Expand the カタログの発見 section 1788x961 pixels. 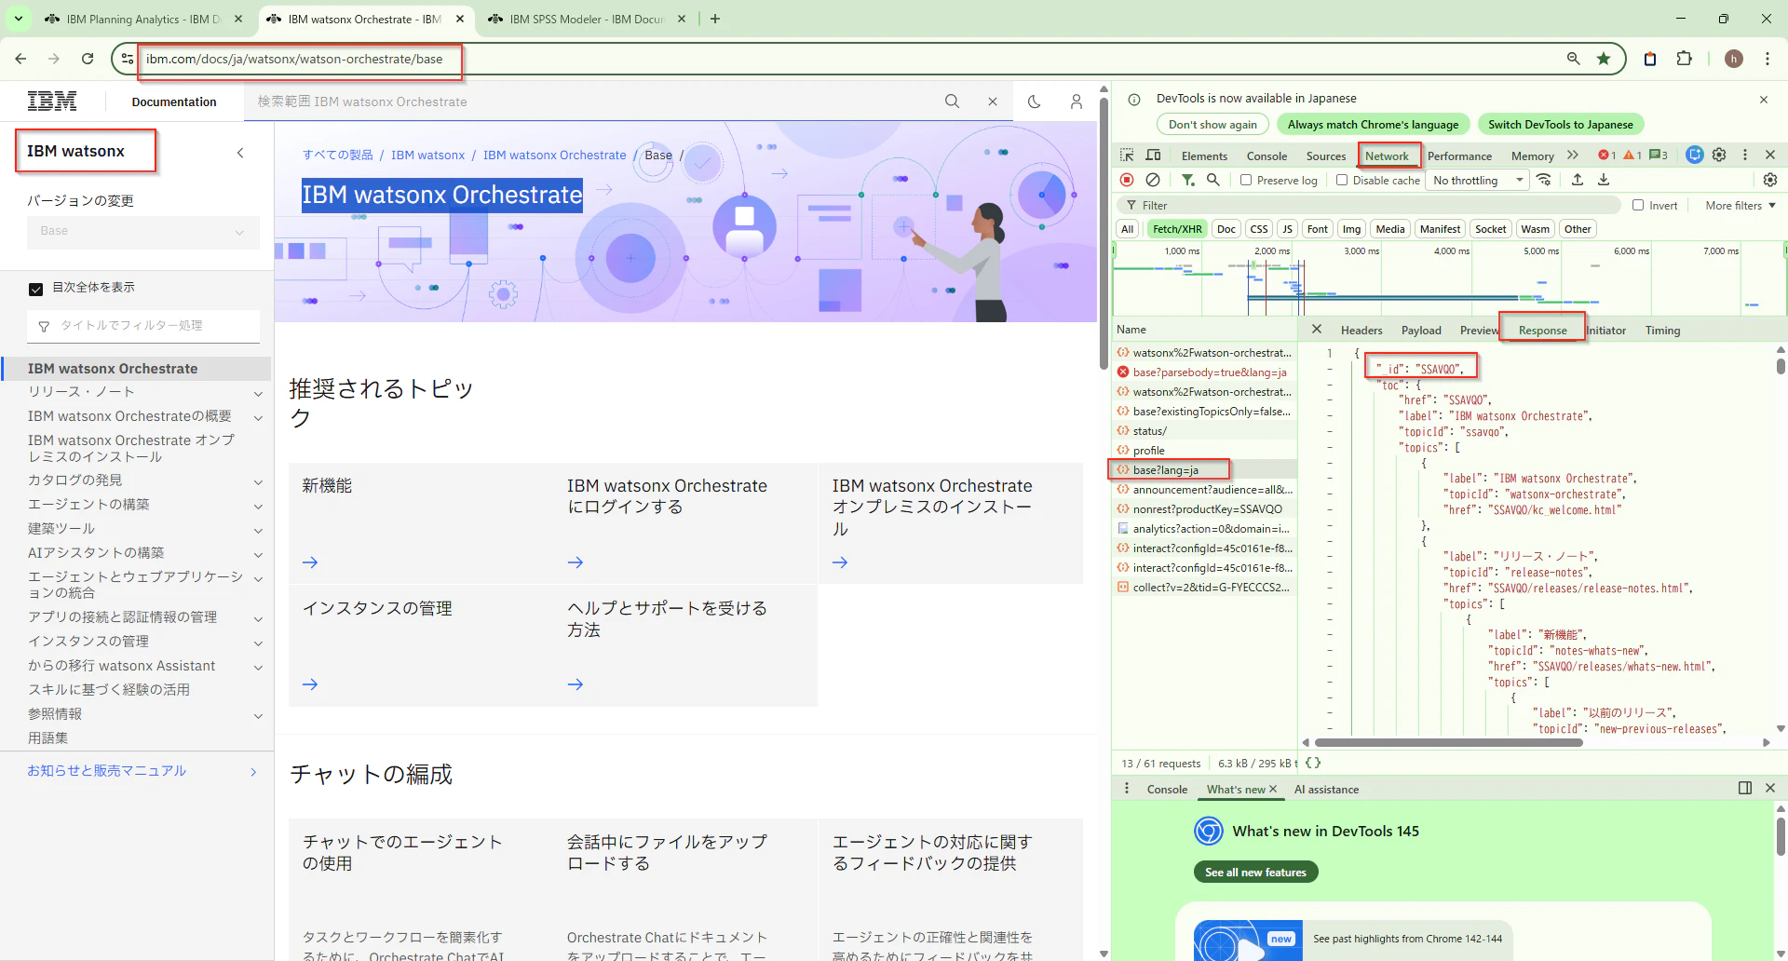coord(258,482)
